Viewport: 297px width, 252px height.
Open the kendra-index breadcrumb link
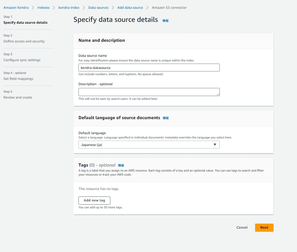point(69,7)
